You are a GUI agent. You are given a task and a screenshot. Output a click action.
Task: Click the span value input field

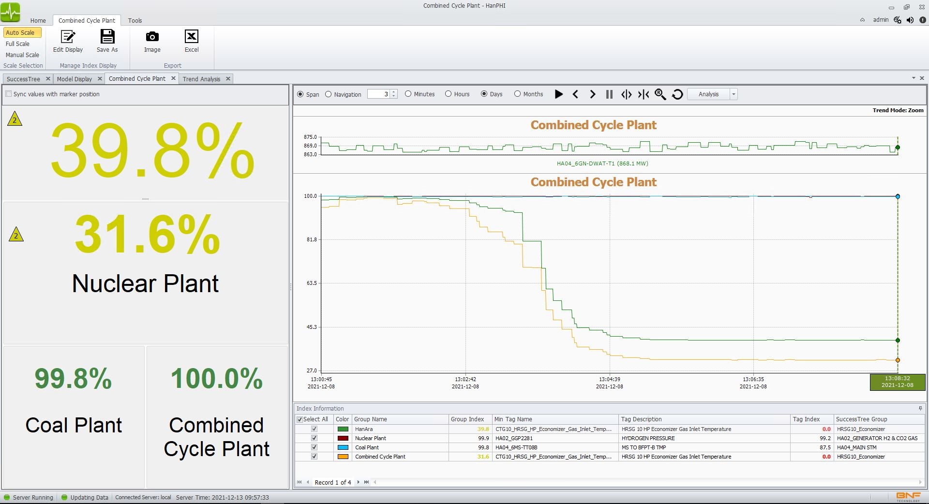(x=379, y=94)
